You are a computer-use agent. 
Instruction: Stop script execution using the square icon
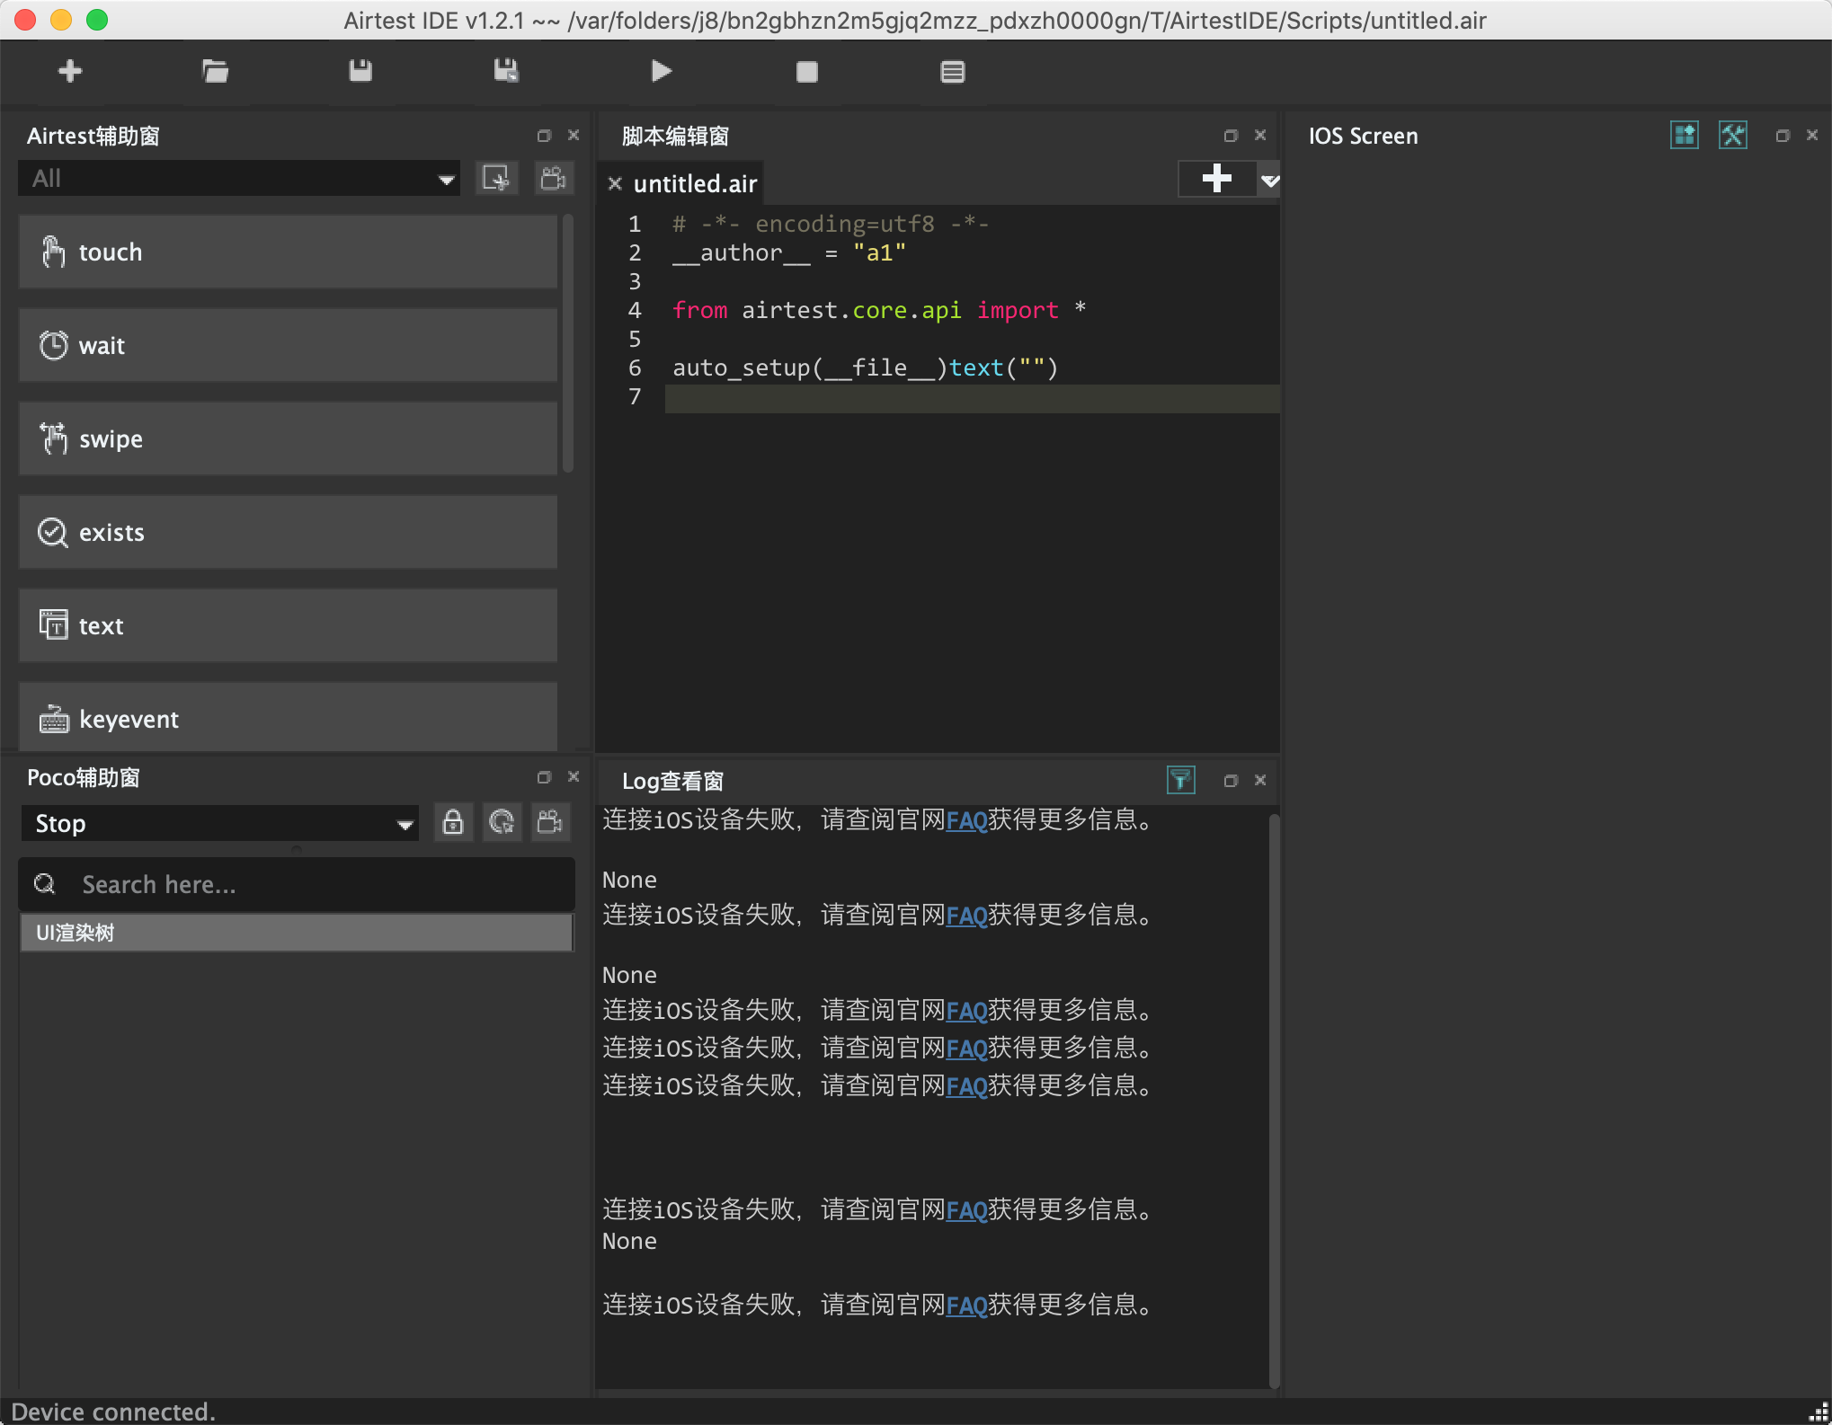806,72
